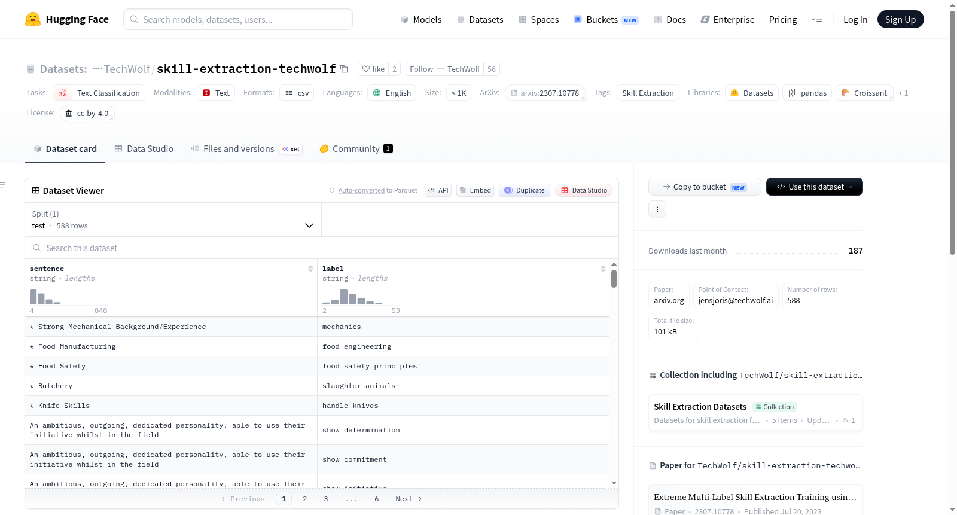
Task: Expand the Split test dropdown
Action: click(x=173, y=220)
